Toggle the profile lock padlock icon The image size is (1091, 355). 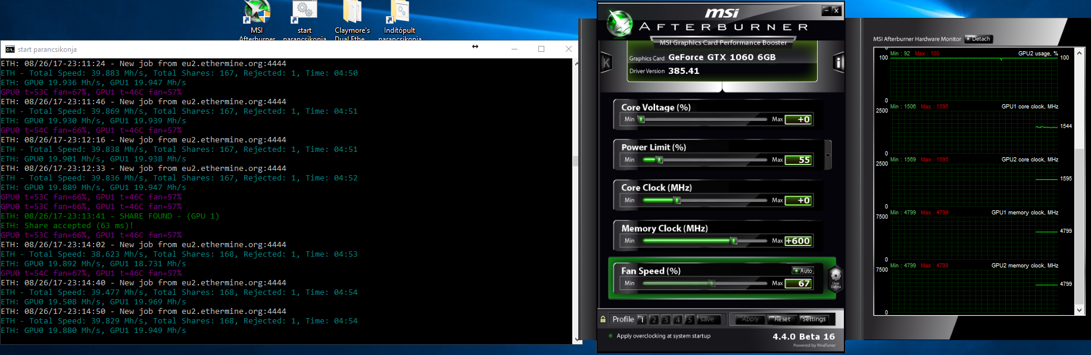tap(603, 319)
